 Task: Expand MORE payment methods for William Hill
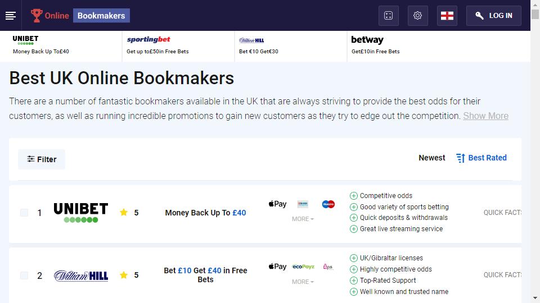coord(303,282)
